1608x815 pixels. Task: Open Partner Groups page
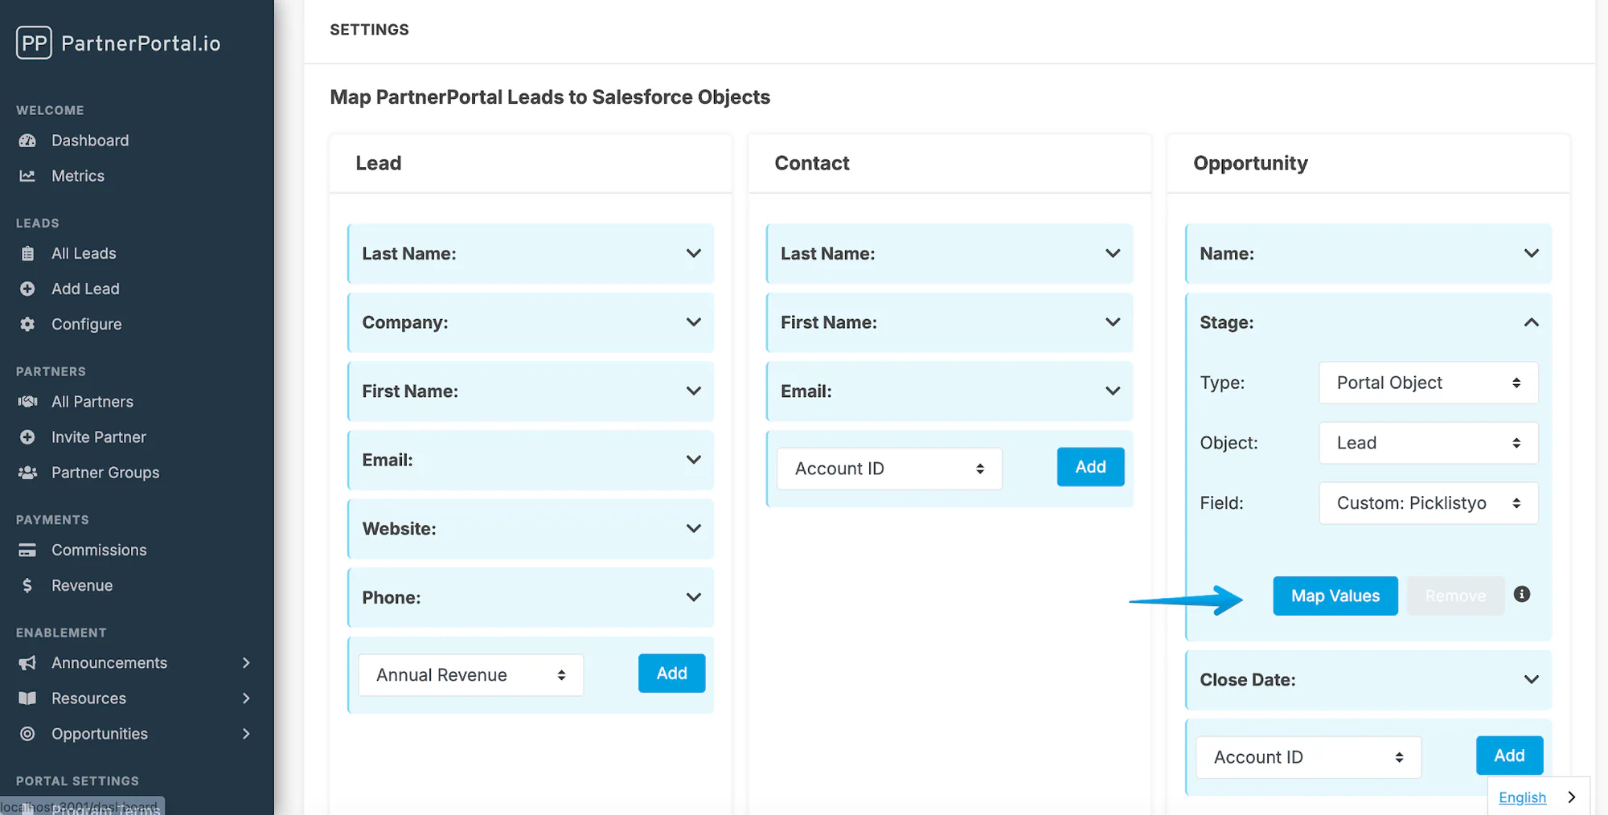[x=105, y=473]
